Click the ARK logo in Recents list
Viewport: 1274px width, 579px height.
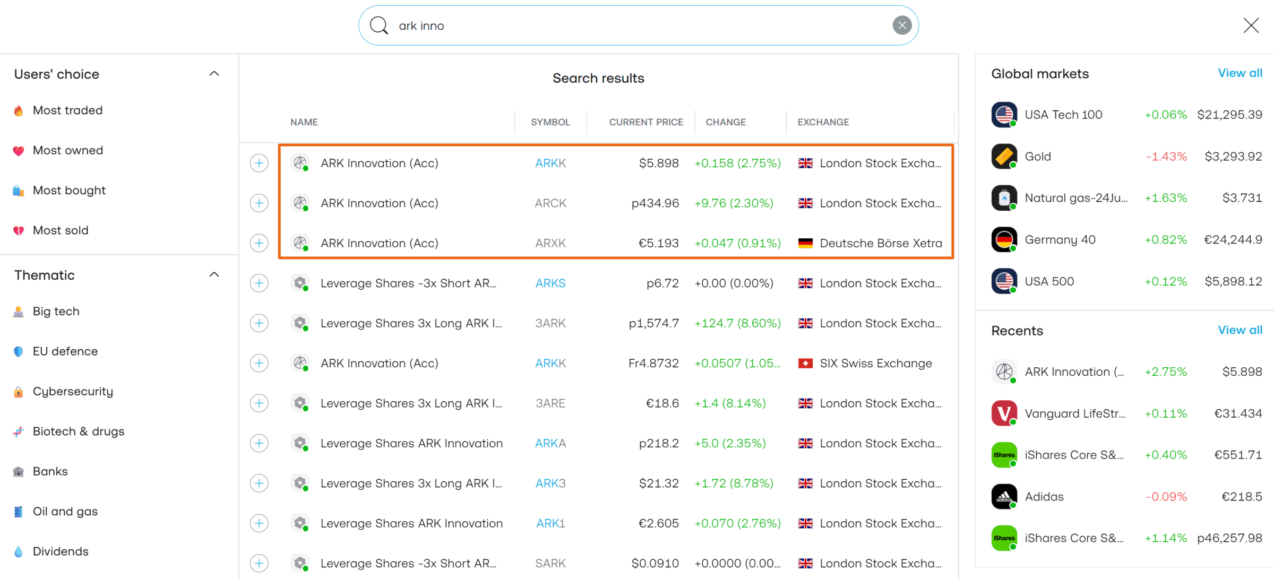pyautogui.click(x=1004, y=371)
